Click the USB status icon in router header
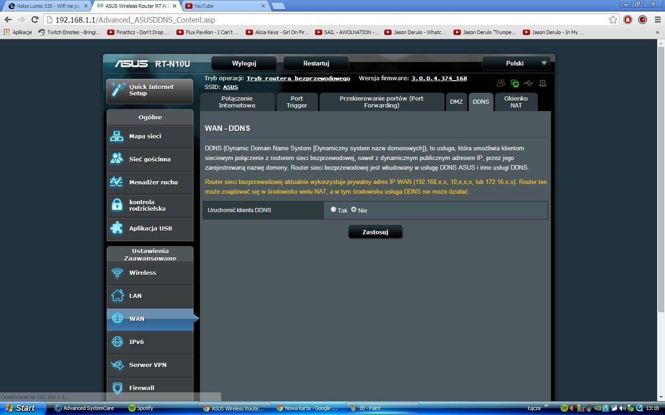665x415 pixels. coord(529,83)
